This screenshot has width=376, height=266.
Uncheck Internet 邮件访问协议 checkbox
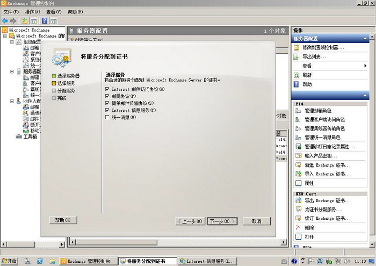[107, 89]
